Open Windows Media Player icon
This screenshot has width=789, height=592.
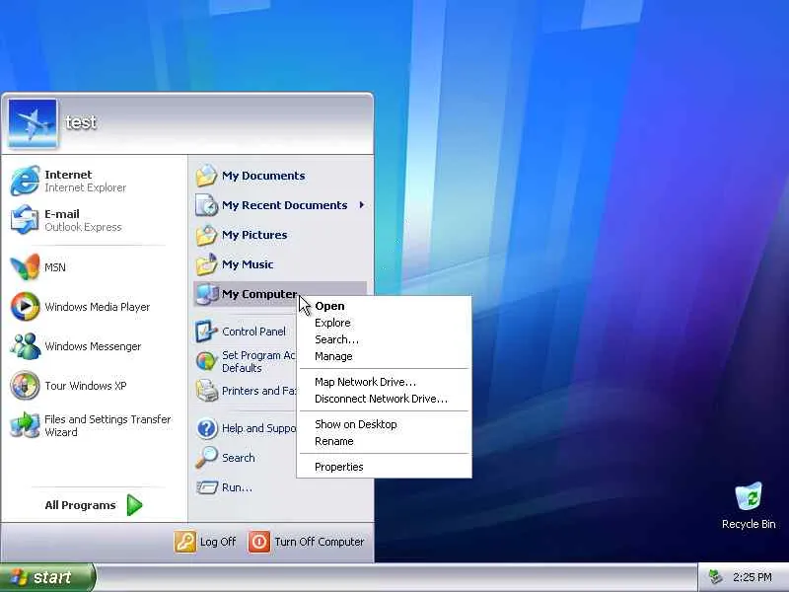(x=26, y=307)
